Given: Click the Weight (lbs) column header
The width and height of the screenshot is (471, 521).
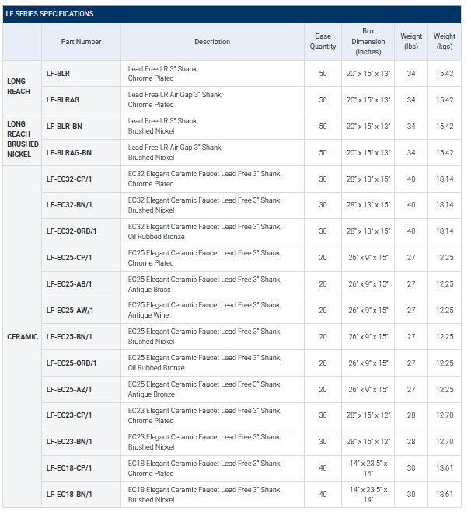Looking at the screenshot, I should click(411, 42).
